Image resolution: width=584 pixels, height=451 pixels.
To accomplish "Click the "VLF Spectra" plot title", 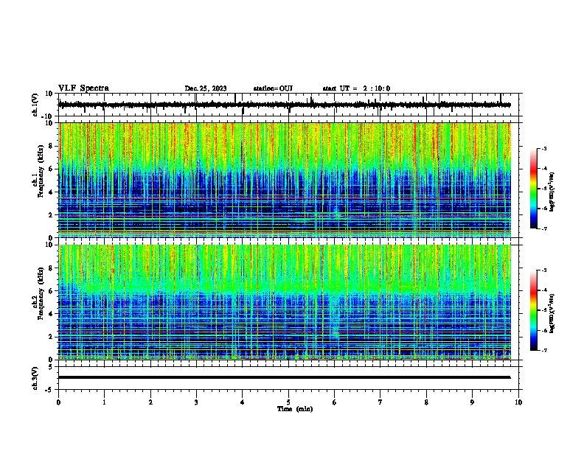I will point(83,88).
